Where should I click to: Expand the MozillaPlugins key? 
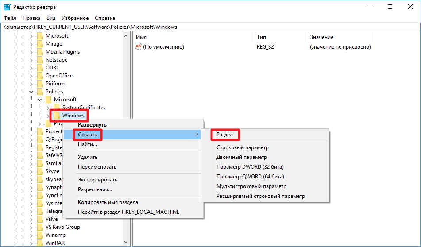pyautogui.click(x=31, y=52)
